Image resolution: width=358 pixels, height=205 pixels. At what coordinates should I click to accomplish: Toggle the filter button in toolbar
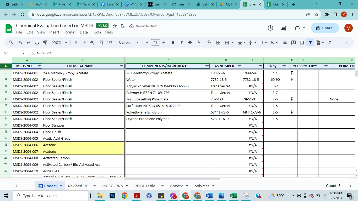[x=310, y=43]
